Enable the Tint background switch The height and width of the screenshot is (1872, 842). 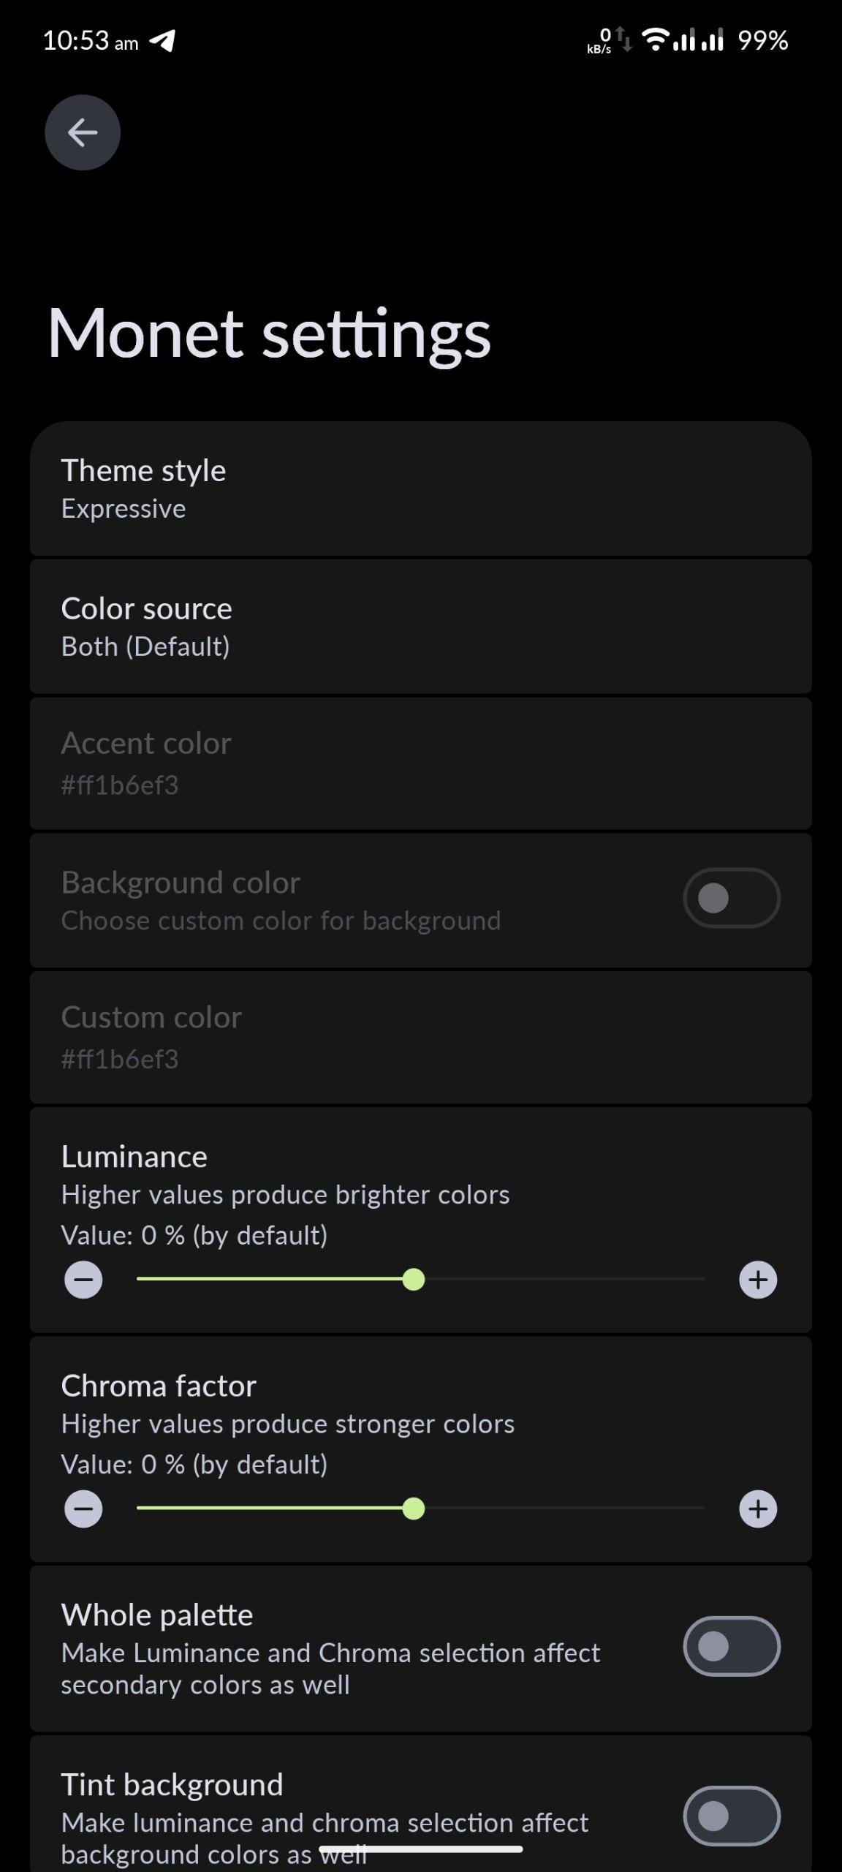click(732, 1816)
